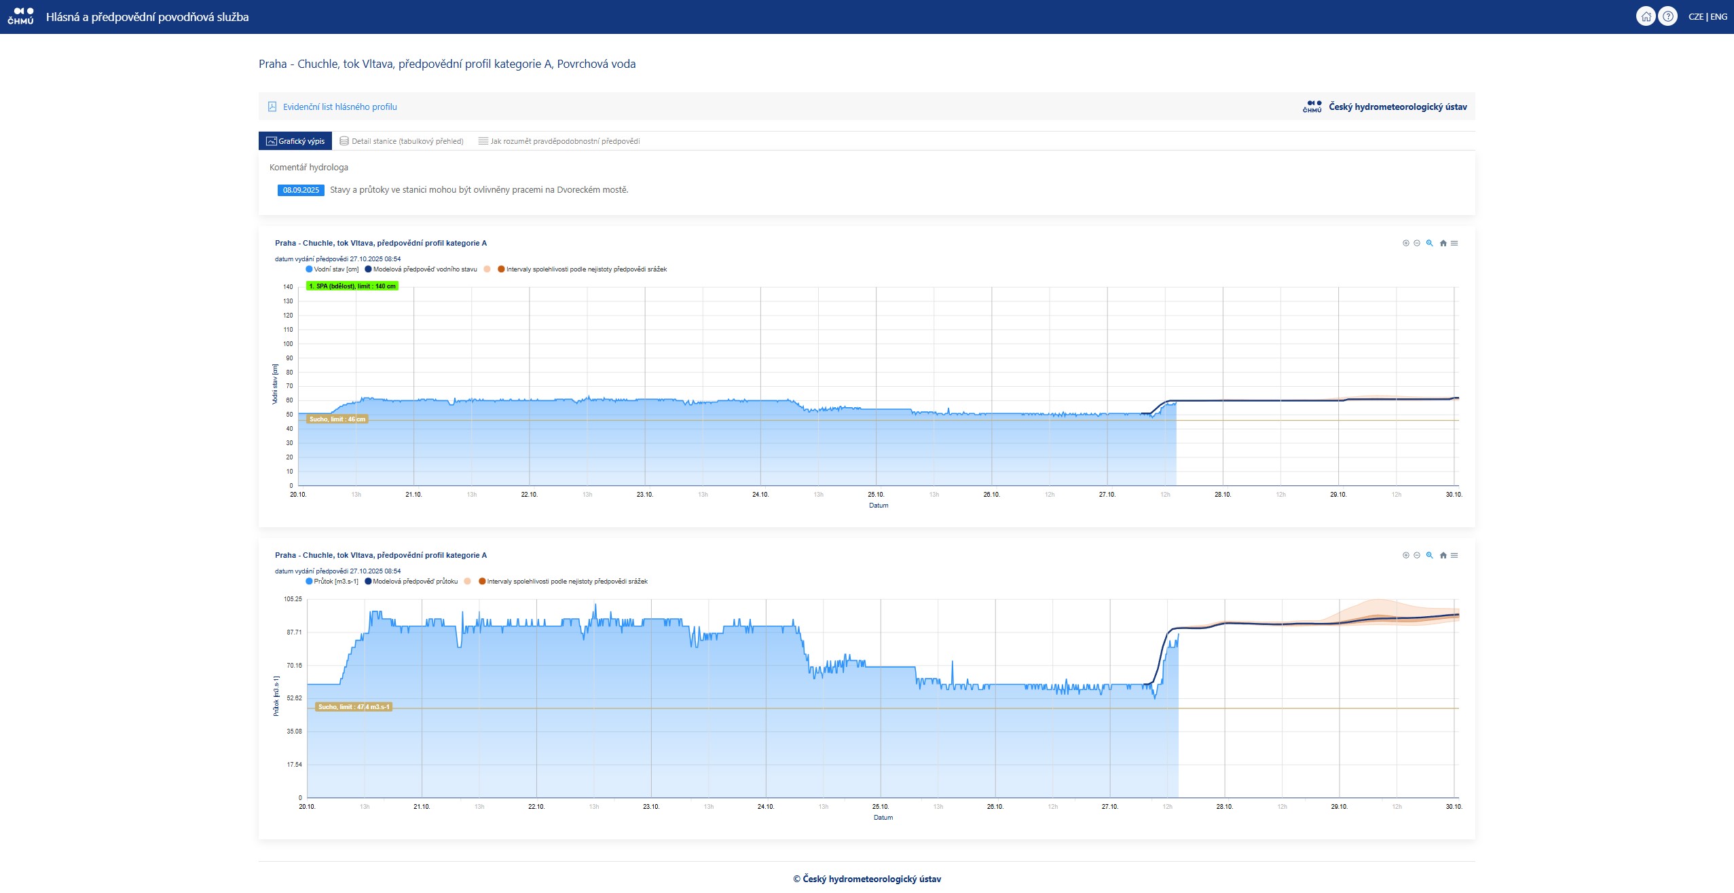The height and width of the screenshot is (893, 1734).
Task: Open help question mark icon in header
Action: [x=1668, y=16]
